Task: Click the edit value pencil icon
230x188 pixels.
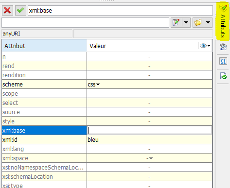Action: (176, 22)
